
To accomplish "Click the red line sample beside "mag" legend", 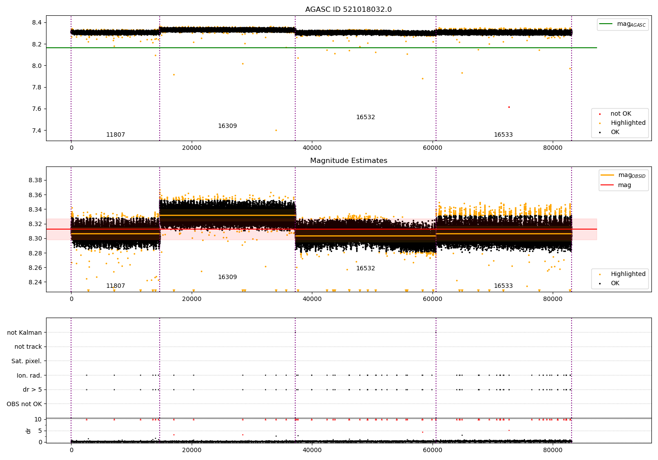I will 608,185.
